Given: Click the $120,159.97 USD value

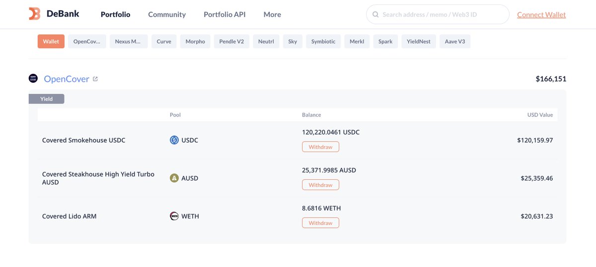Looking at the screenshot, I should click(535, 140).
